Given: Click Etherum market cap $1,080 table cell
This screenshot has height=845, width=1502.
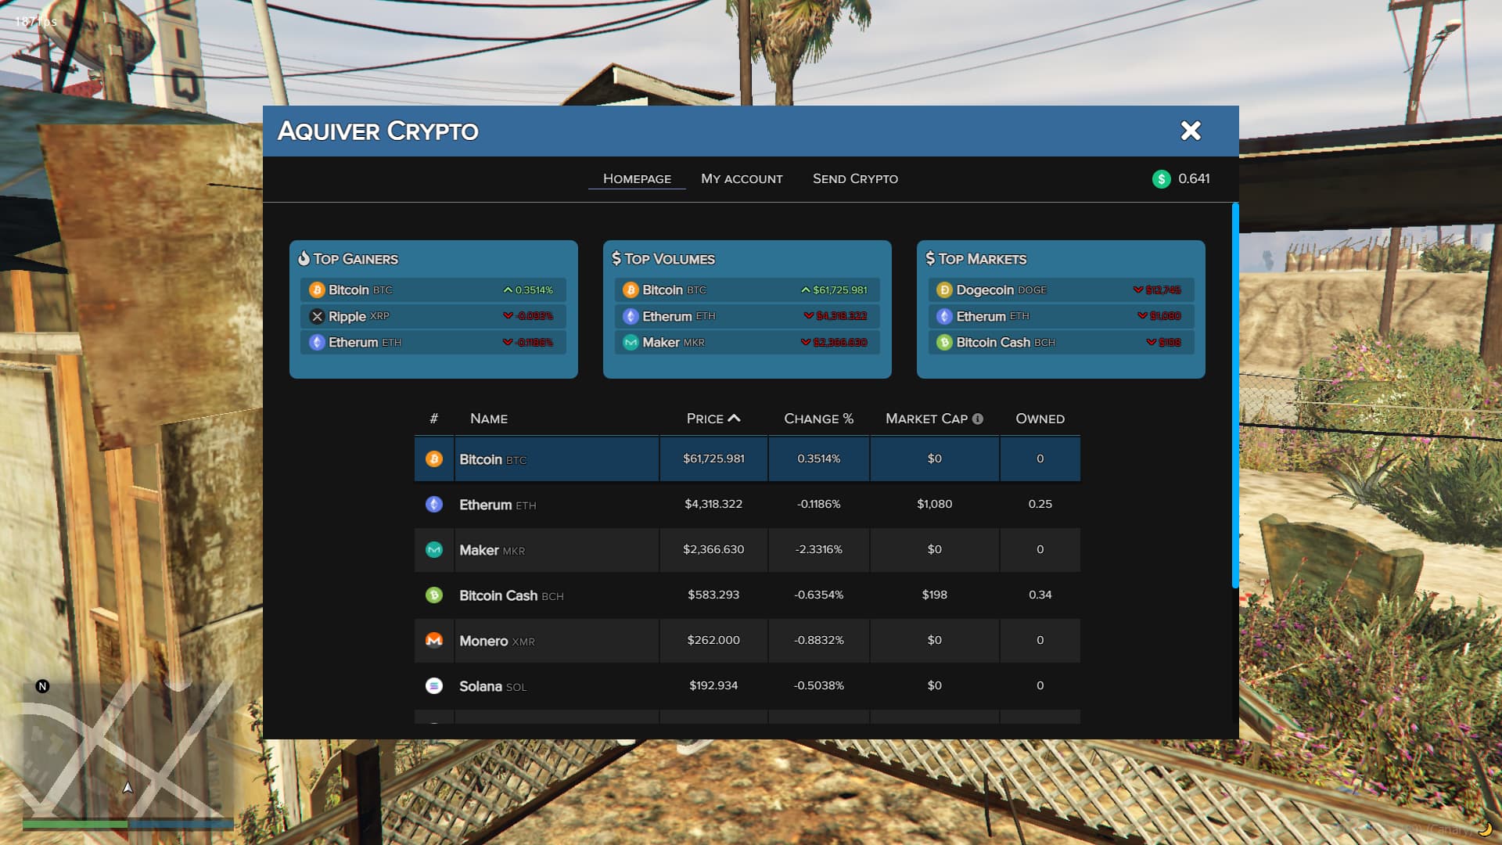Looking at the screenshot, I should [x=935, y=504].
